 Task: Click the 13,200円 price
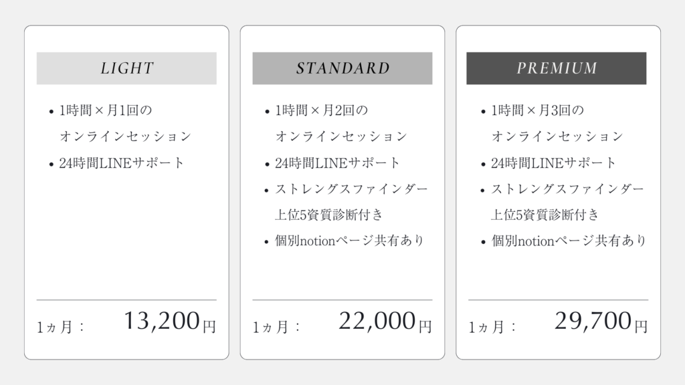coord(169,322)
